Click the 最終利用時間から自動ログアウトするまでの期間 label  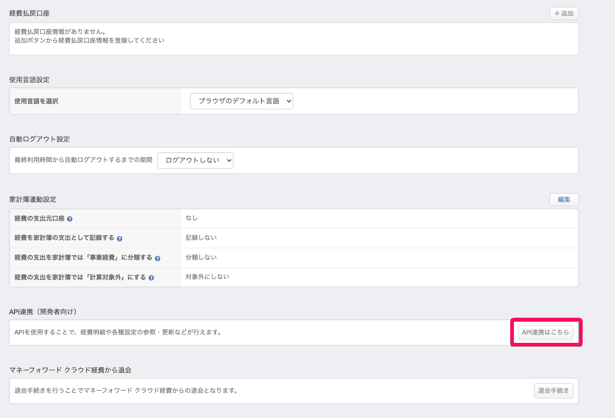pyautogui.click(x=83, y=160)
